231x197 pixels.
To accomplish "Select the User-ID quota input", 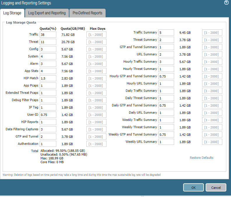I will click(48, 115).
